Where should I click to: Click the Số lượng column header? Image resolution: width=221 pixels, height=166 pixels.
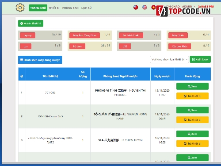coord(83,74)
